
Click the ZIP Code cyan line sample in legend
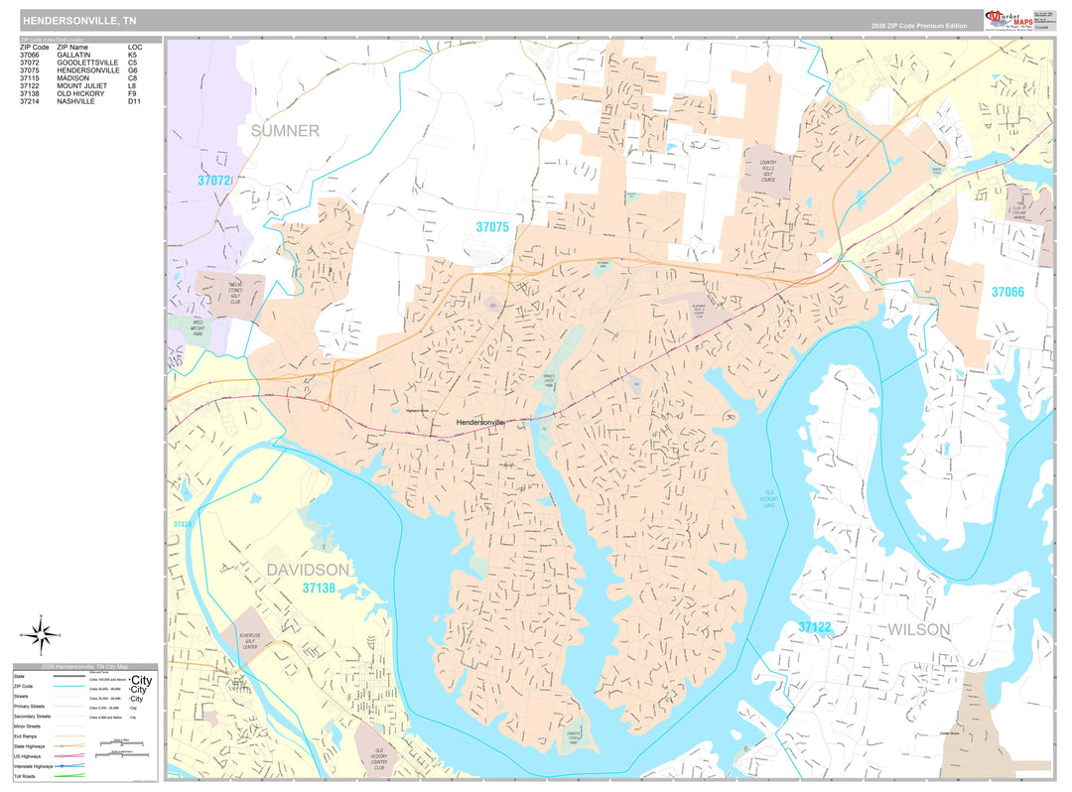coord(69,686)
